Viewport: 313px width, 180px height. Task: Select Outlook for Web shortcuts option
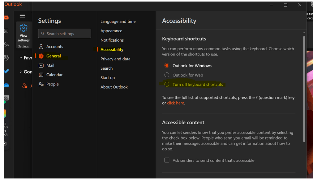point(167,75)
